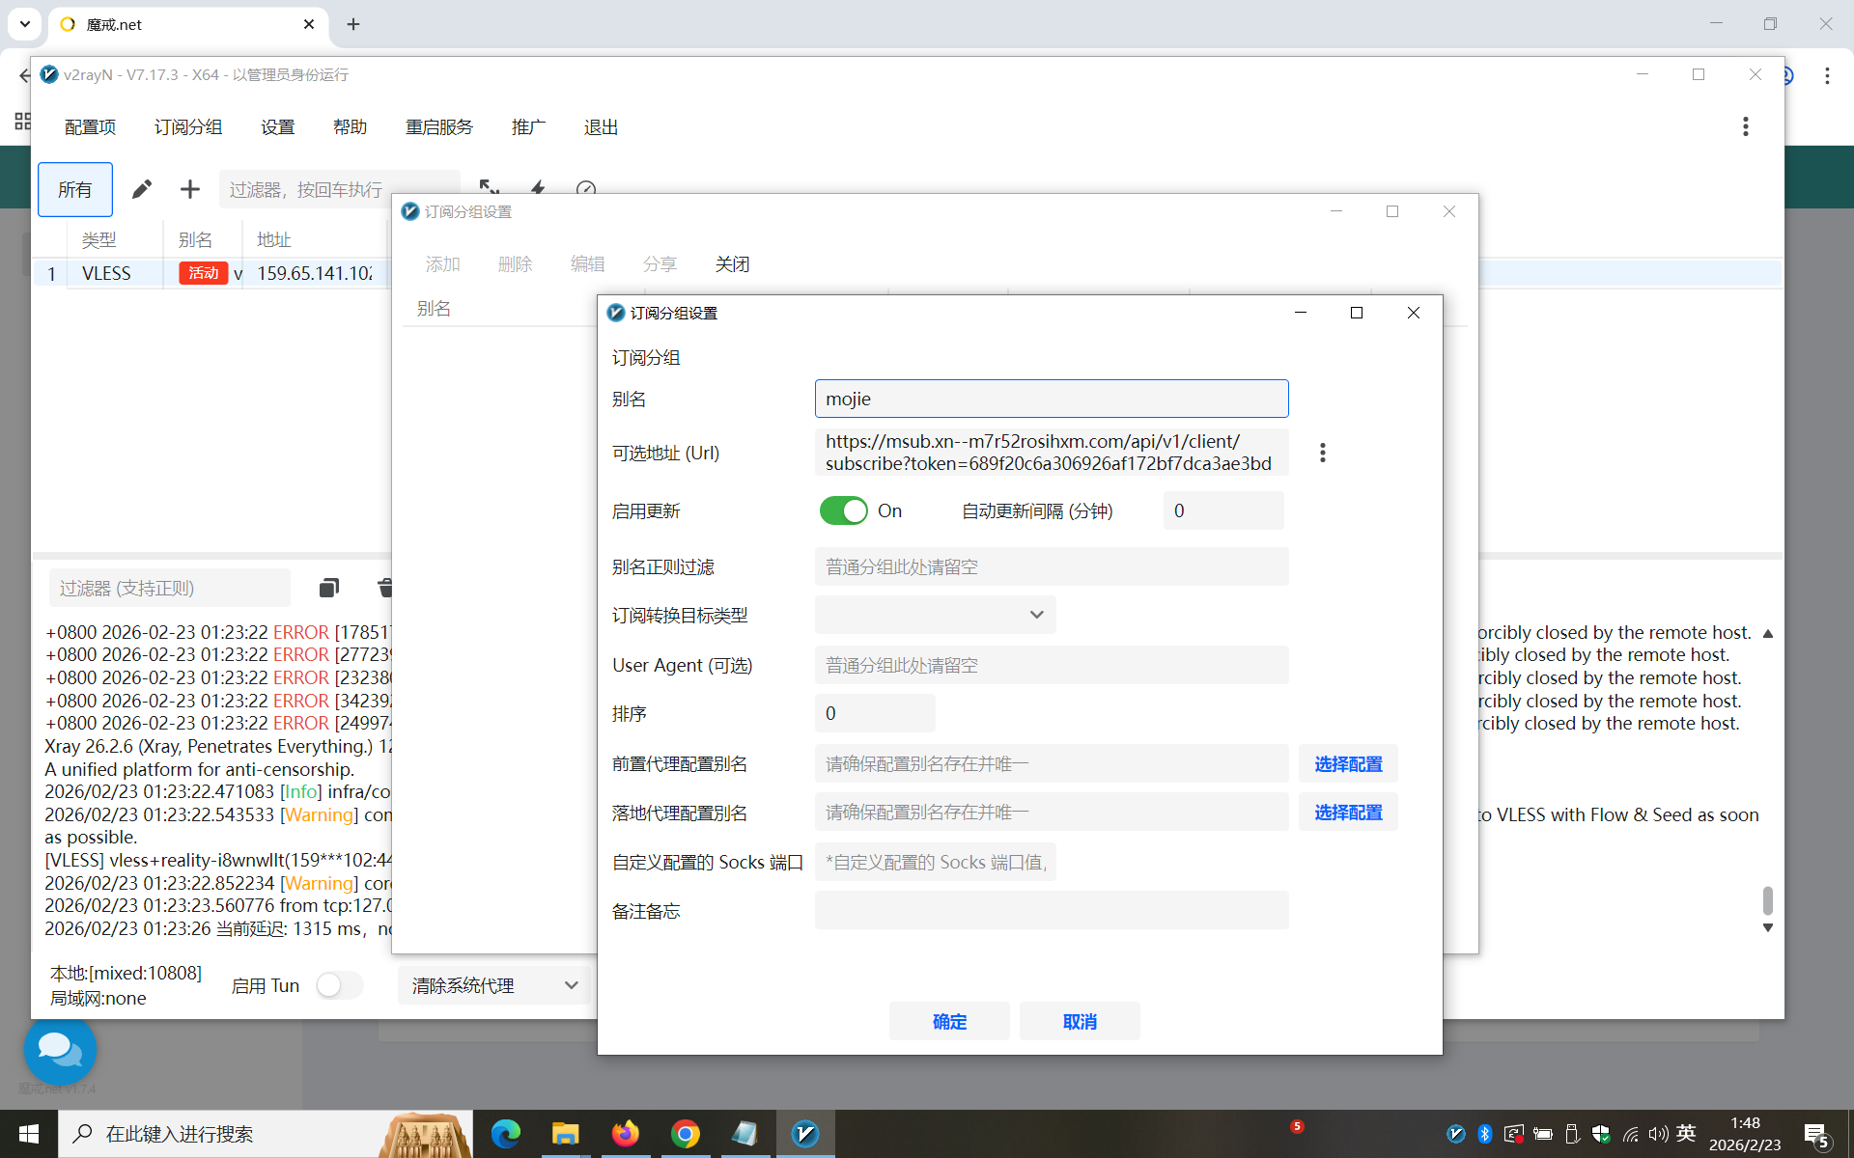The image size is (1854, 1158).
Task: Click the 备注备忘 input field
Action: click(1051, 910)
